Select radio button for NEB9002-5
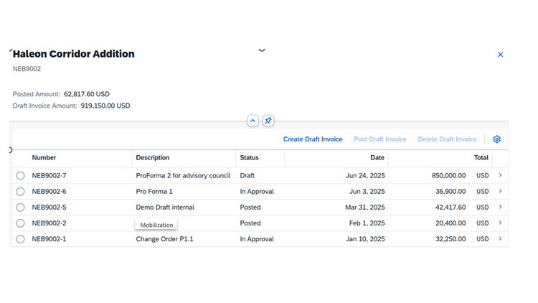The width and height of the screenshot is (538, 303). point(20,208)
